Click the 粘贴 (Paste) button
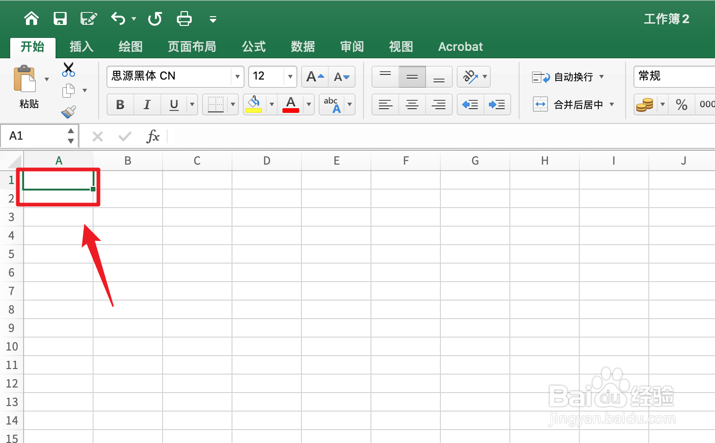Image resolution: width=715 pixels, height=443 pixels. click(x=28, y=89)
